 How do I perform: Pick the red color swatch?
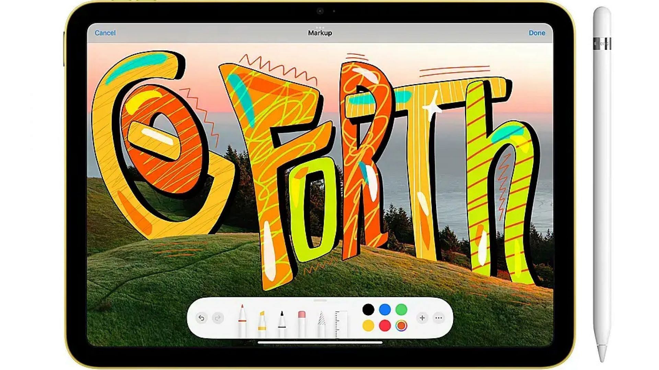point(385,326)
